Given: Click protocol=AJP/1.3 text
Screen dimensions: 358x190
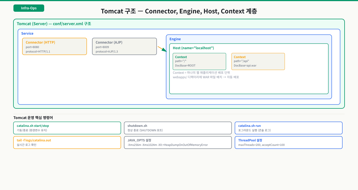Looking at the screenshot, I should tap(107, 52).
